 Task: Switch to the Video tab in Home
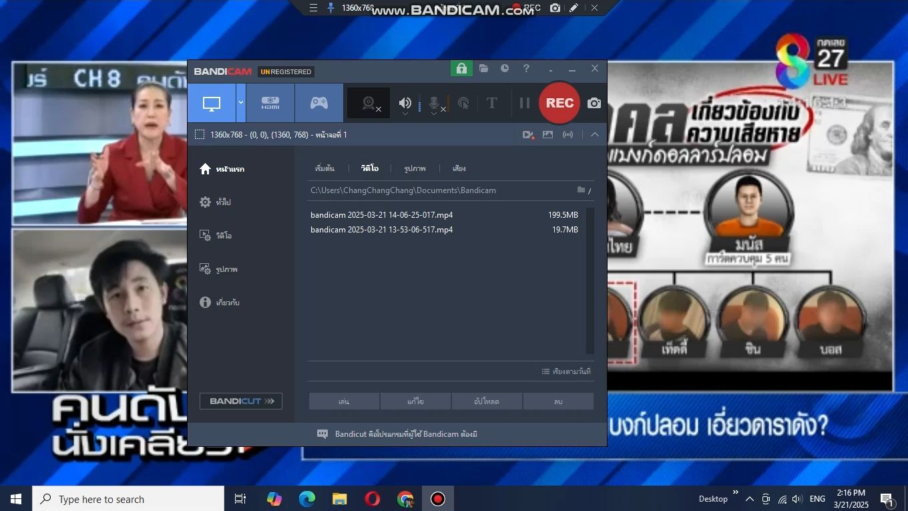tap(369, 168)
